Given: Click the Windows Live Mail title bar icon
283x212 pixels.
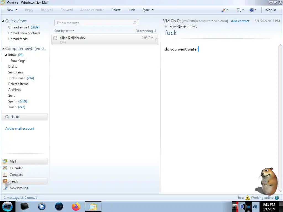Looking at the screenshot, I should pos(3,2).
